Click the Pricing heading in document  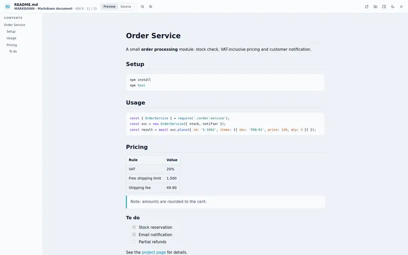coord(137,147)
